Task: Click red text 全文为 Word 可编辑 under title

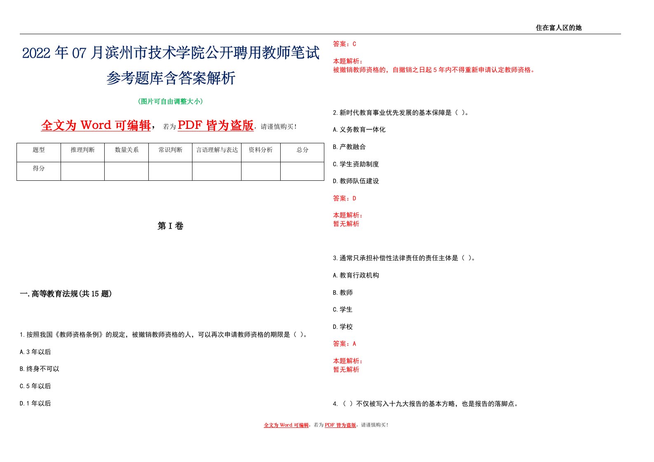Action: click(x=96, y=125)
